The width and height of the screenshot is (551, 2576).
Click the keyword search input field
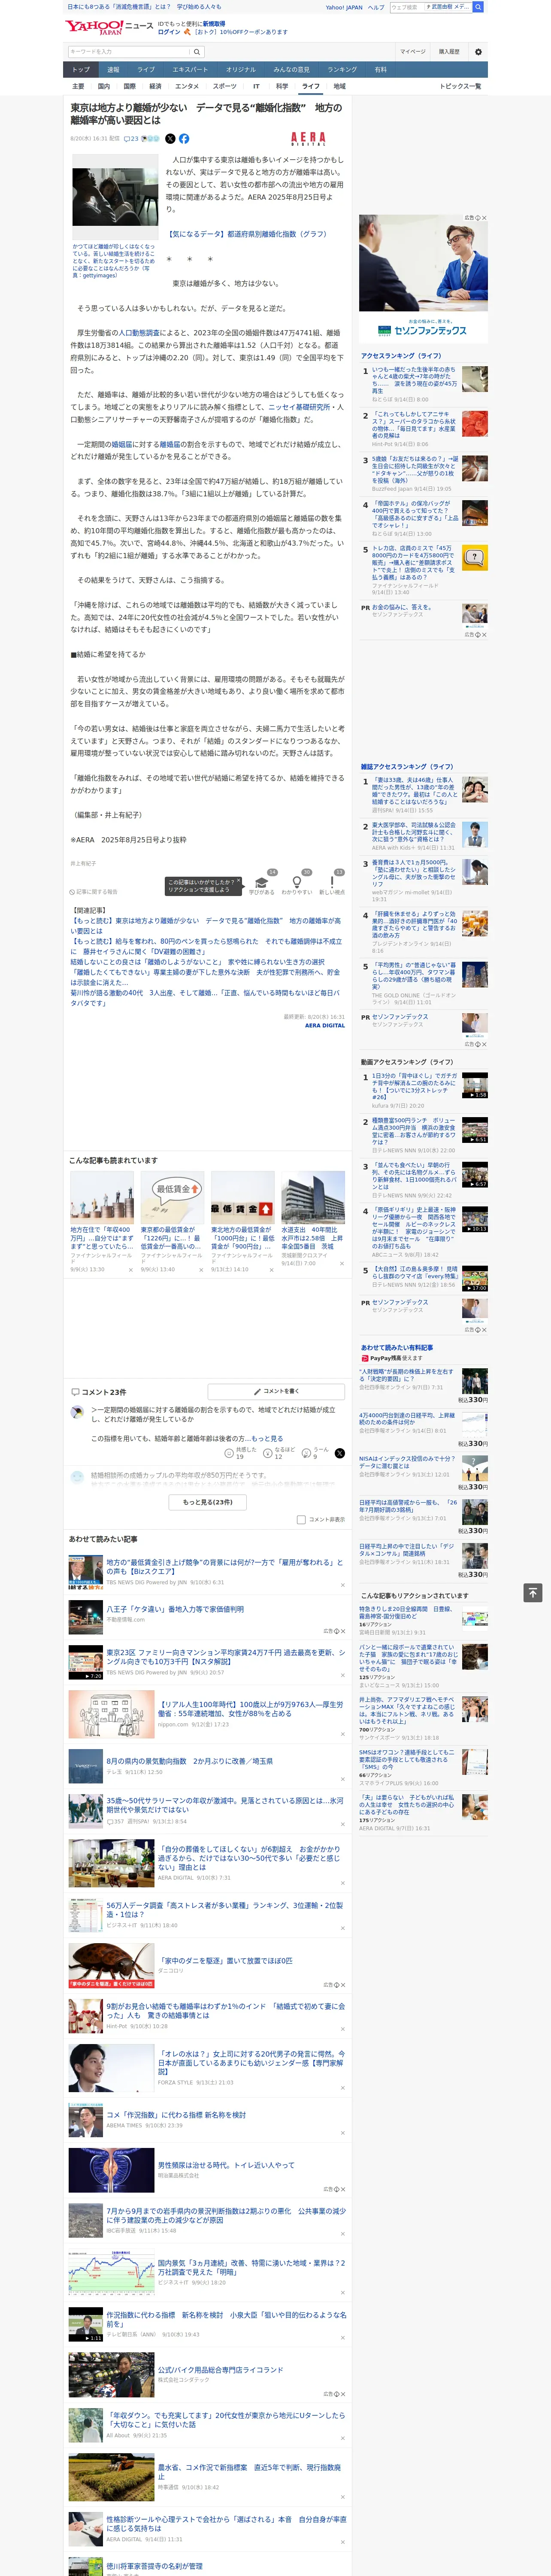[x=129, y=52]
